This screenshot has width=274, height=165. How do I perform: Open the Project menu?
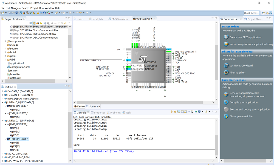[34, 8]
